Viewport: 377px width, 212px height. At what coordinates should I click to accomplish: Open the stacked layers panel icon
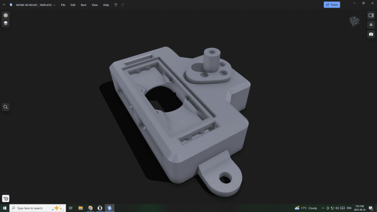click(6, 23)
